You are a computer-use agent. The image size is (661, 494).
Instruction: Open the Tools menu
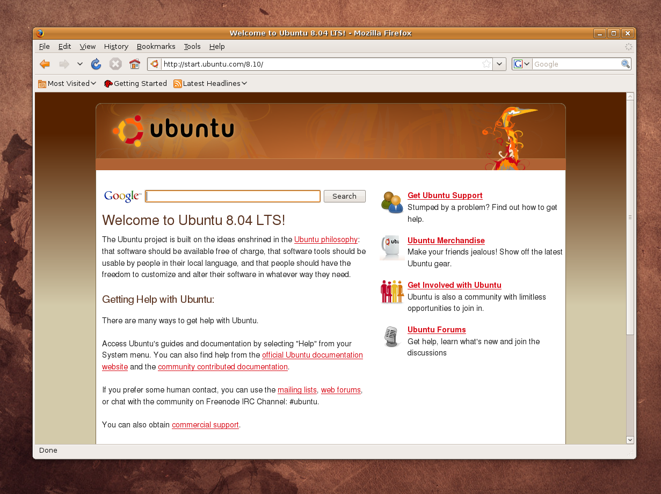pyautogui.click(x=192, y=47)
